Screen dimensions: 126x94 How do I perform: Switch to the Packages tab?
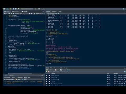(56, 68)
